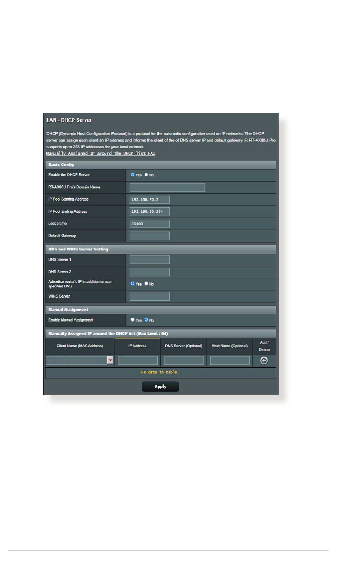Select No for Enable the DHCP Server
This screenshot has height=563, width=360.
146,175
